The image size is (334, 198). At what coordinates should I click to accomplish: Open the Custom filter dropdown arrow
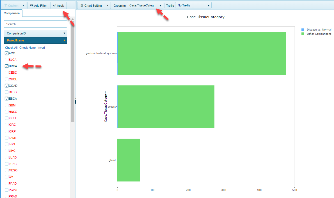point(24,6)
